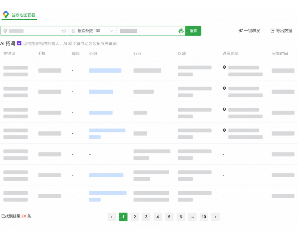Viewport: 298px width, 238px height.
Task: Click the 详细地址 column header
Action: [230, 54]
